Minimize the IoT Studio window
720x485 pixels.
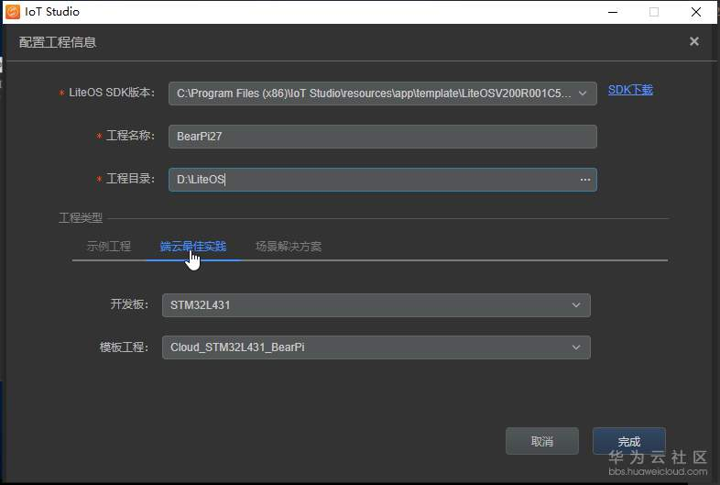pos(613,12)
